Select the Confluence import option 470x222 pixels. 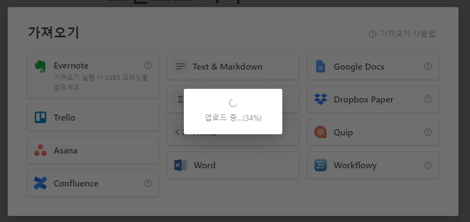(93, 183)
